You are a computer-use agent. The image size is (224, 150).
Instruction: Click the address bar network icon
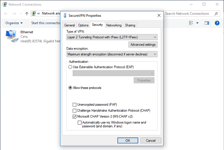(34, 13)
